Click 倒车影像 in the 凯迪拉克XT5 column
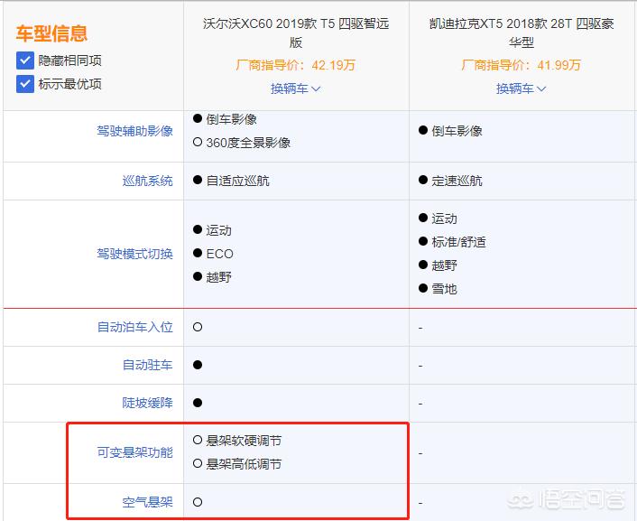Viewport: 637px width, 521px height. pos(457,131)
